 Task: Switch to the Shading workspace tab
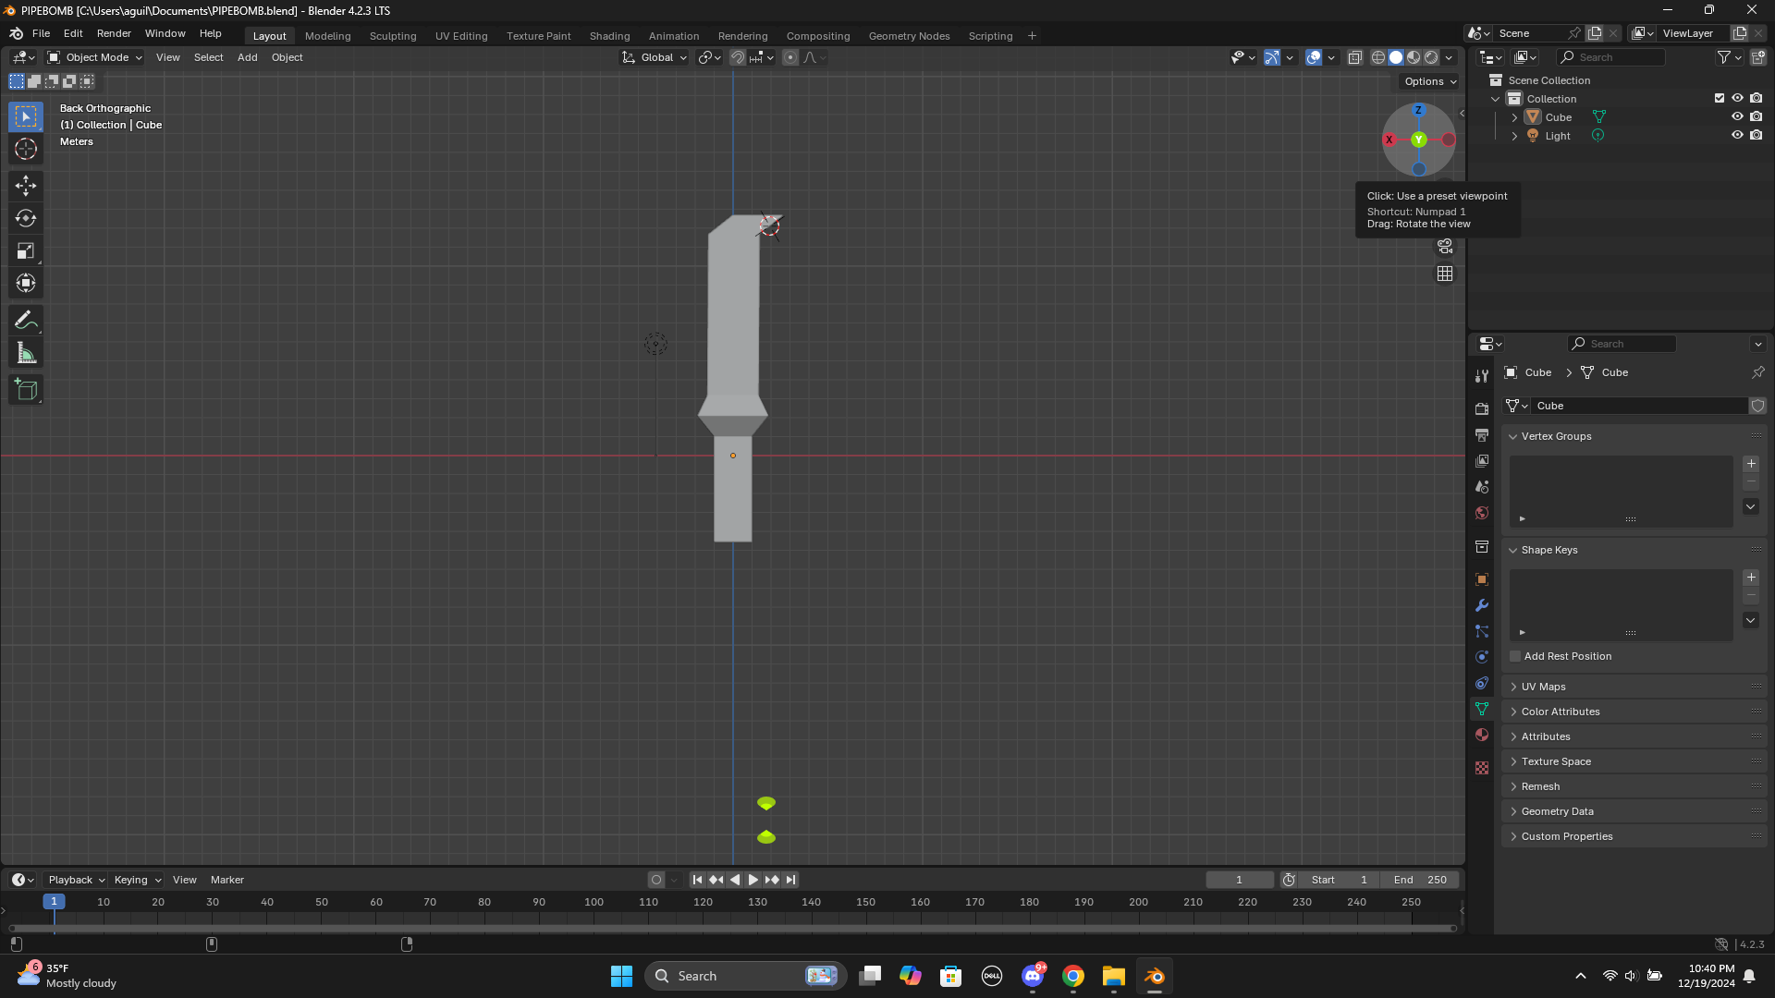pyautogui.click(x=609, y=36)
